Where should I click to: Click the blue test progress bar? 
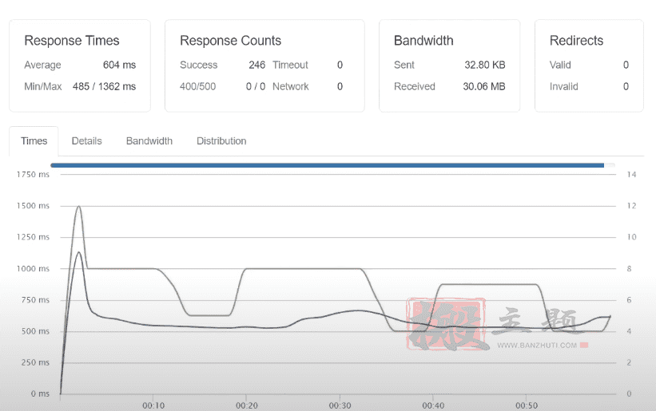[x=327, y=165]
